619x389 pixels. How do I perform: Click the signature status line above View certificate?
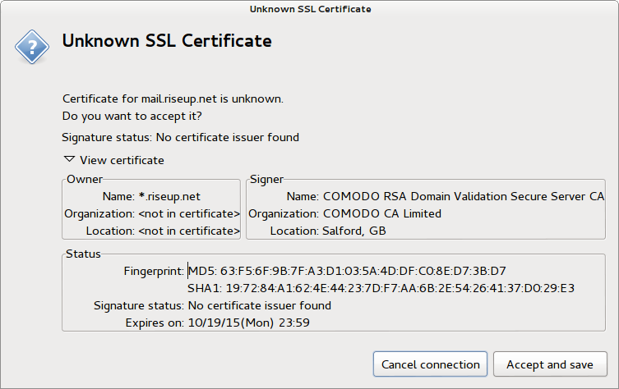[x=180, y=137]
